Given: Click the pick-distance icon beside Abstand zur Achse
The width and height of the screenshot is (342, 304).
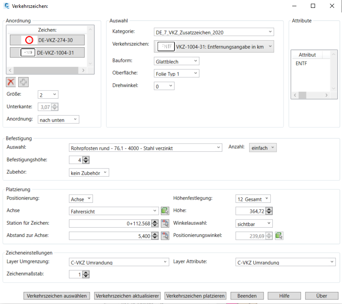Looking at the screenshot, I should pos(165,236).
